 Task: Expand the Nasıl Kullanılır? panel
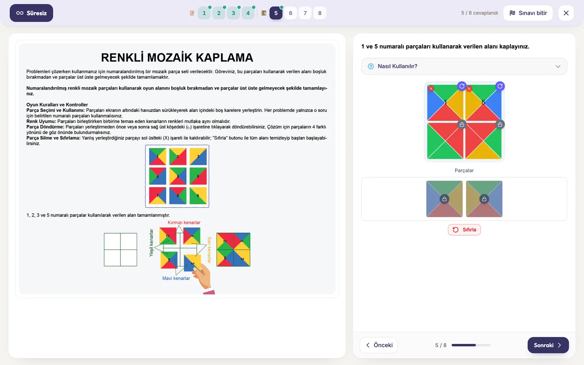[464, 66]
